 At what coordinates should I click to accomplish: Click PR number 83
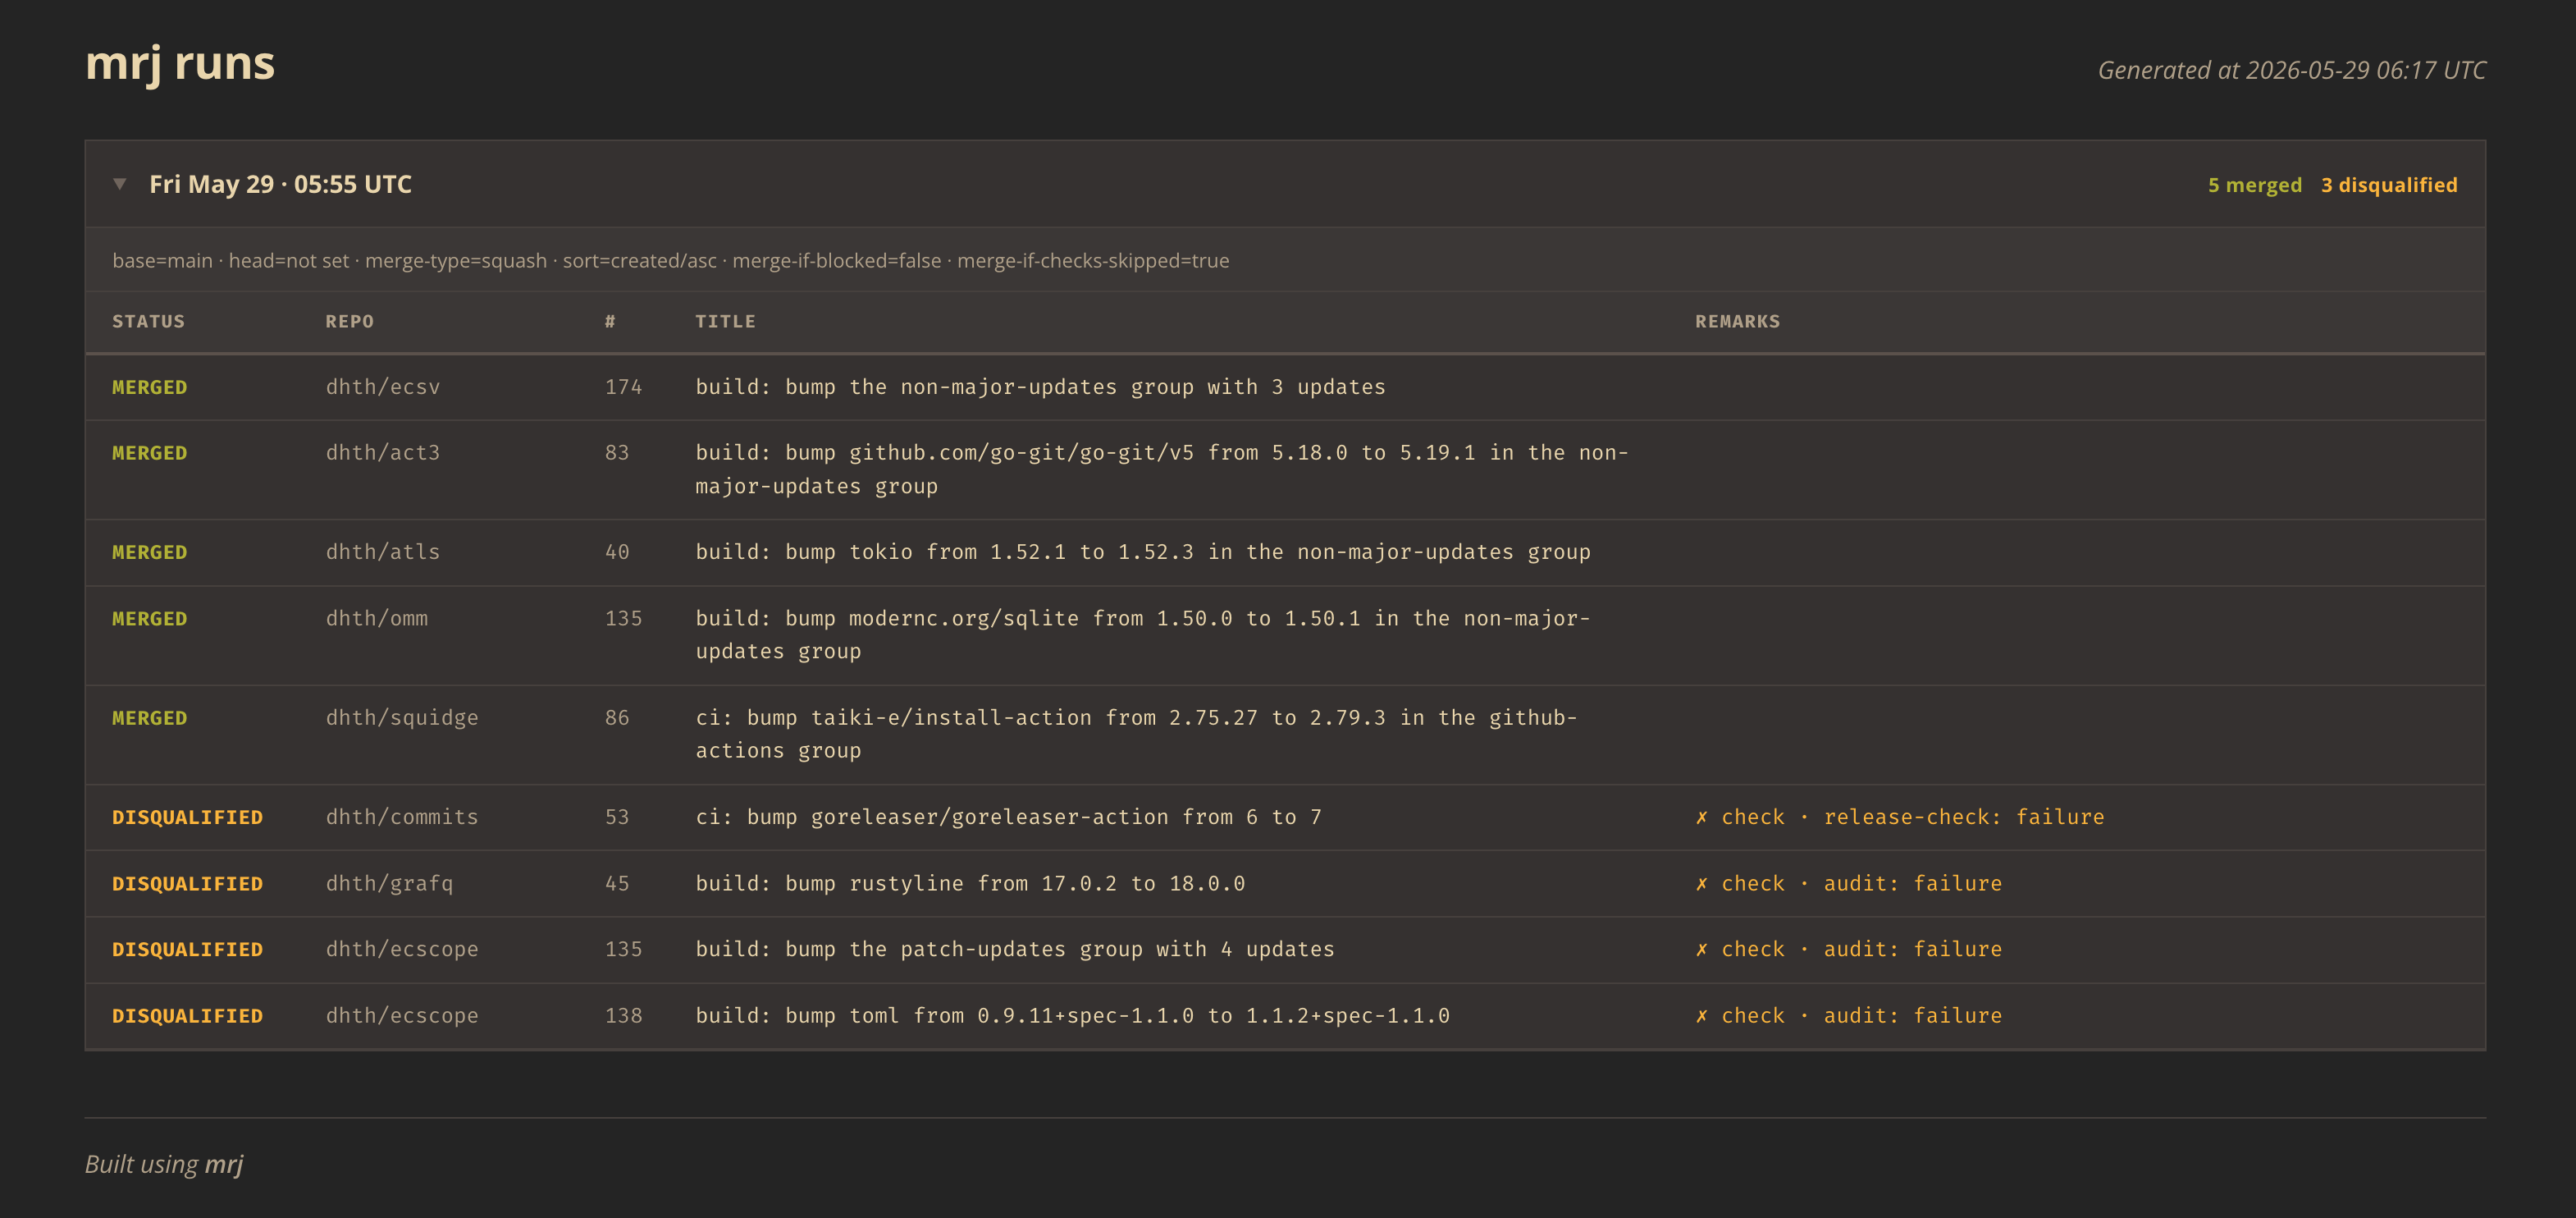click(617, 452)
